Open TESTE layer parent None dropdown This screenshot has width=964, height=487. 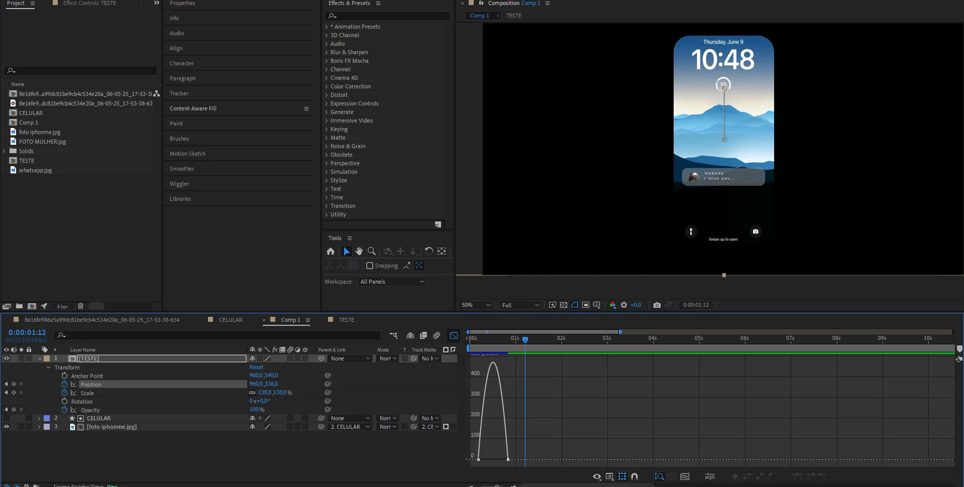[x=350, y=358]
